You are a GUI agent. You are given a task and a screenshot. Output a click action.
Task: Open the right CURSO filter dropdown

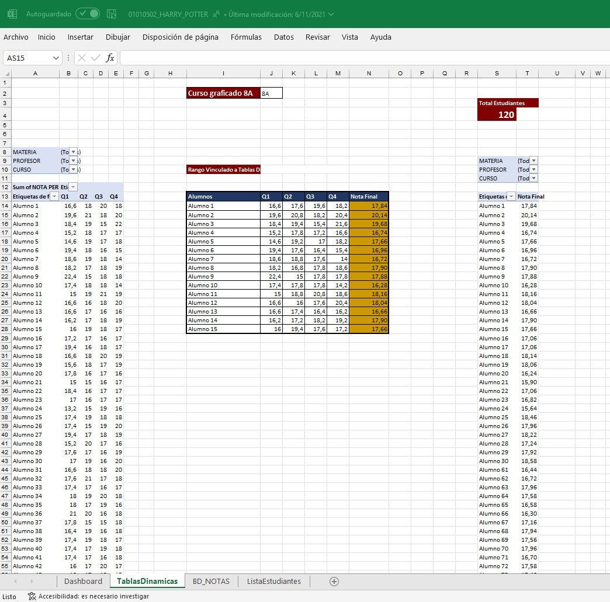[x=534, y=178]
